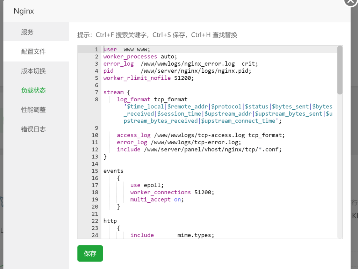Viewport: 358px width, 269px height.
Task: Click line number 22 in the gutter
Action: pos(95,221)
